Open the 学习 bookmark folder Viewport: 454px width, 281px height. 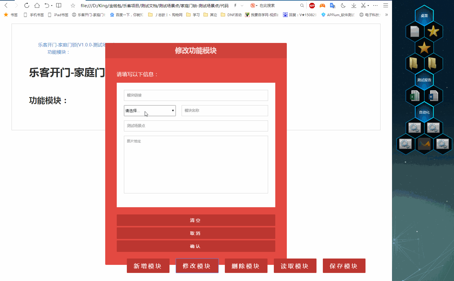tap(193, 15)
